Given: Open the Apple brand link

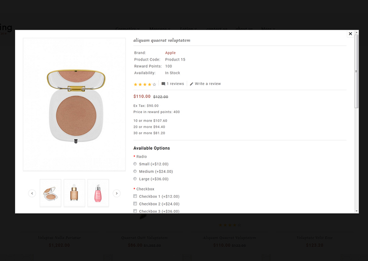Looking at the screenshot, I should pyautogui.click(x=170, y=53).
